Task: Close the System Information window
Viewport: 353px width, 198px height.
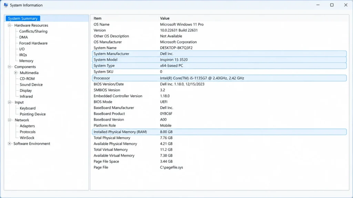Action: 346,5
